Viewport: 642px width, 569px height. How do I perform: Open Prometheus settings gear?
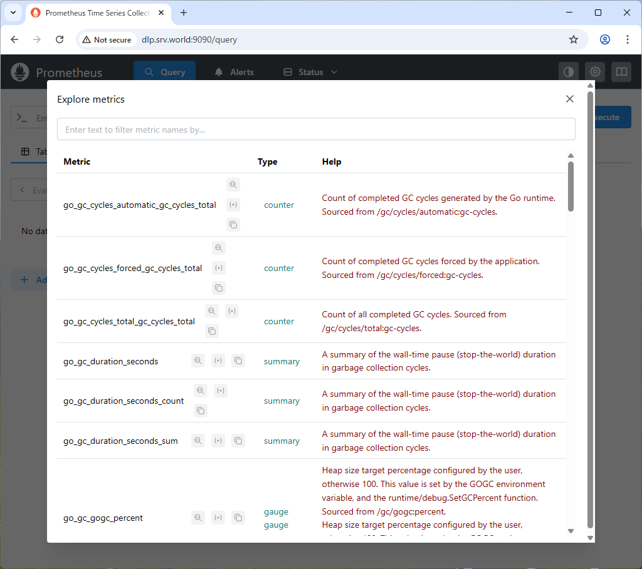pos(595,73)
